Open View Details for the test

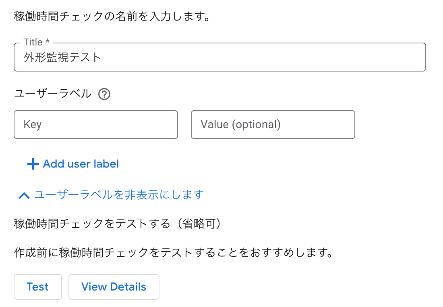114,287
